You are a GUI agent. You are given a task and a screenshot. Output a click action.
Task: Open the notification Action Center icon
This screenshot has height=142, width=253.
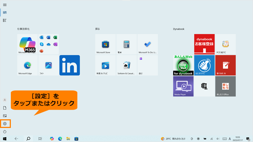(248, 139)
